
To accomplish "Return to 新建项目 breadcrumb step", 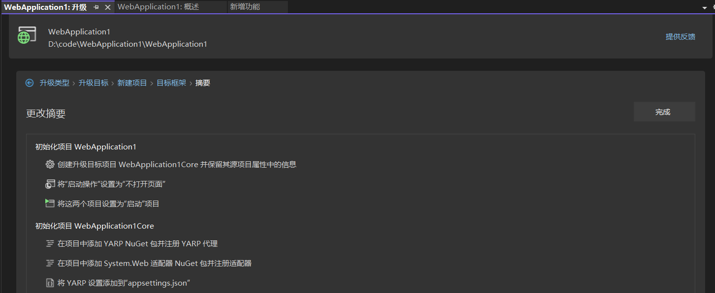I will (132, 83).
